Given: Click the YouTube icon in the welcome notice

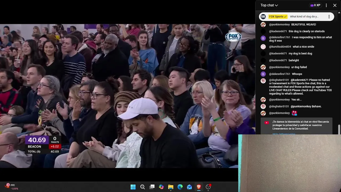Looking at the screenshot, I should 266,123.
